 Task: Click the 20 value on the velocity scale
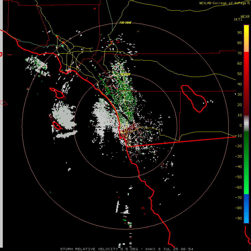point(240,105)
